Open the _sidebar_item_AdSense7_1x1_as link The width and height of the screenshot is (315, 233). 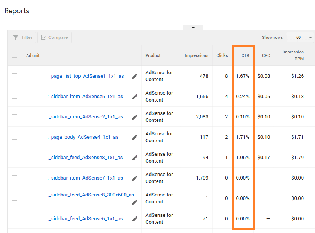coord(86,178)
